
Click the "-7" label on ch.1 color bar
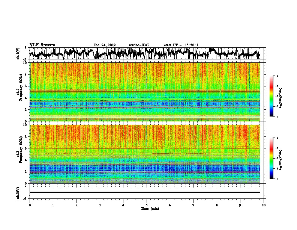(x=276, y=117)
